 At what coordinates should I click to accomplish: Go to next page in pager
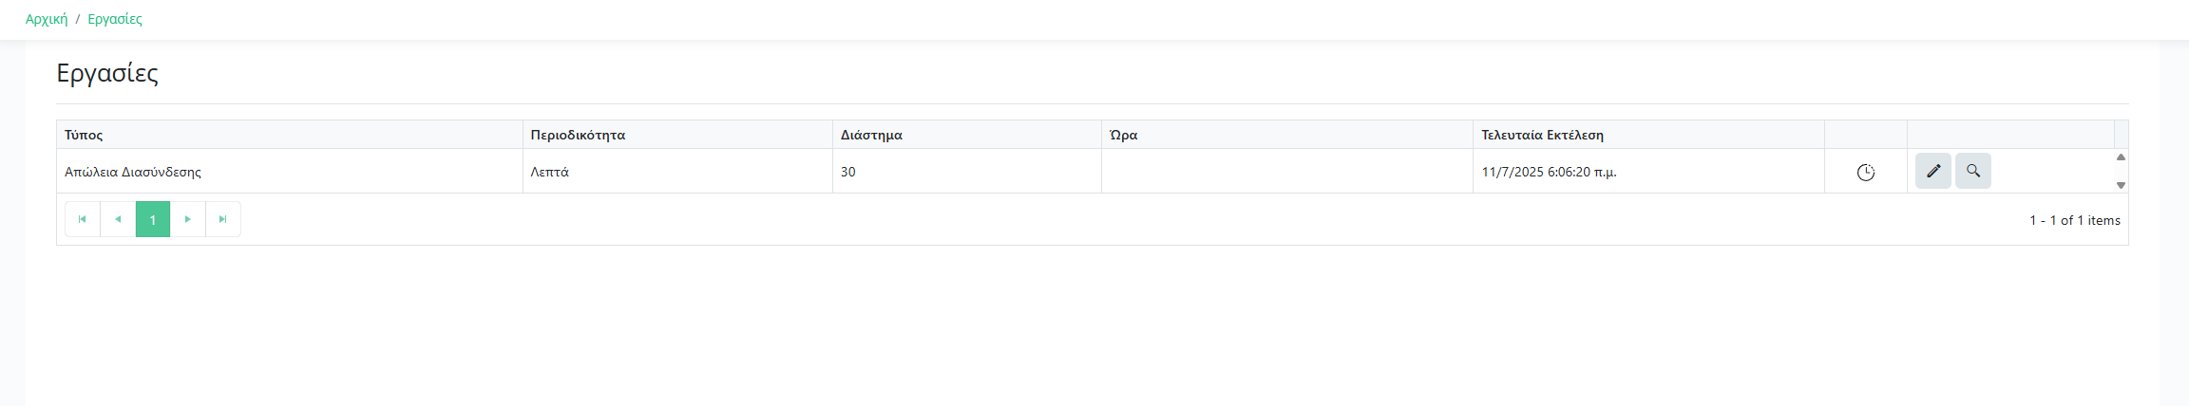(188, 219)
